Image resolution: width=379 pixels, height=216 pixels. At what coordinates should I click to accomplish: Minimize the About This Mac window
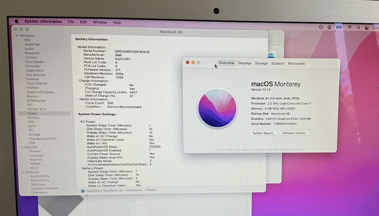[x=193, y=62]
